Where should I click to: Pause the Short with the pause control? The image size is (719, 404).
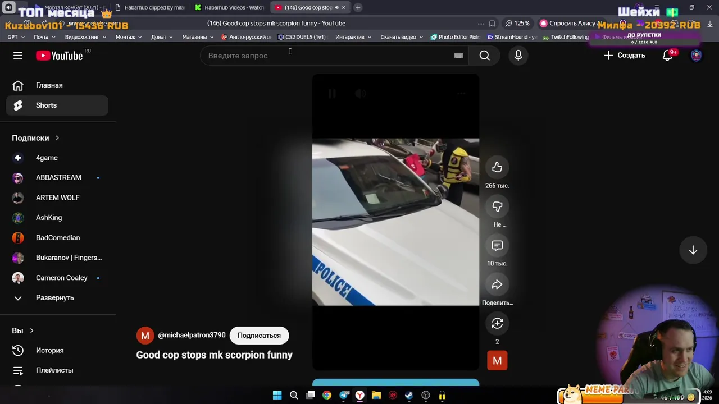click(332, 94)
